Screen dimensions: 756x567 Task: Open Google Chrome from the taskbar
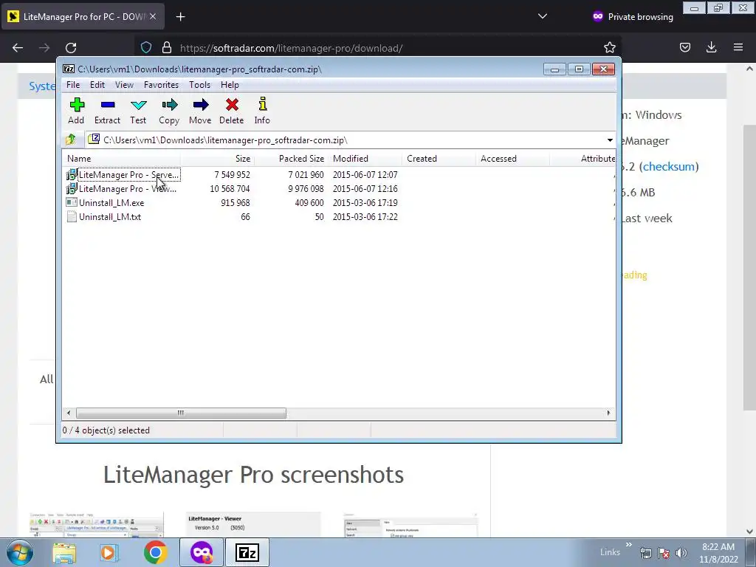pyautogui.click(x=155, y=552)
